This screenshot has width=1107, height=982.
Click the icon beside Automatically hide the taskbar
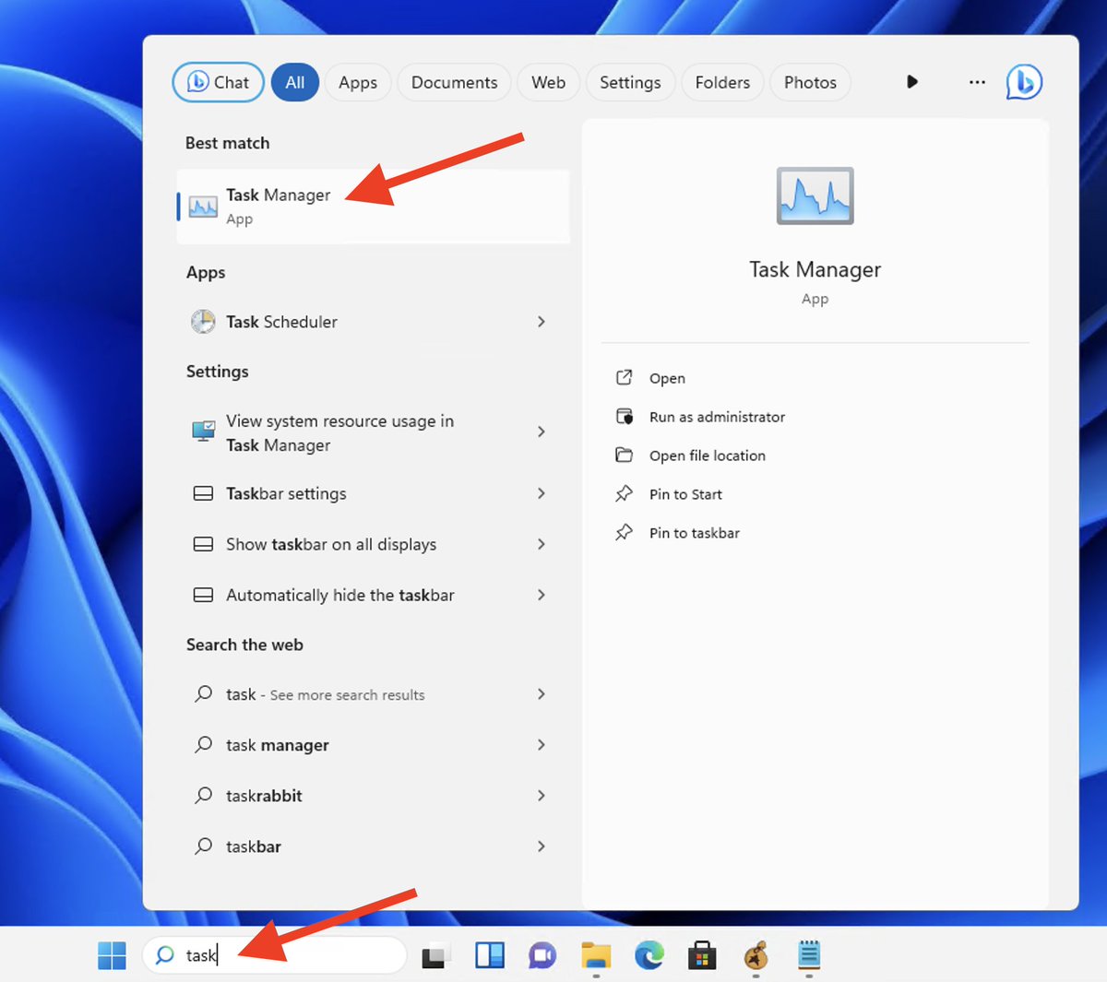tap(203, 595)
